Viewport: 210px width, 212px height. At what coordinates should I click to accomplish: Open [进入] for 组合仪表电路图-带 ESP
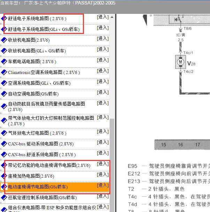pos(103,207)
